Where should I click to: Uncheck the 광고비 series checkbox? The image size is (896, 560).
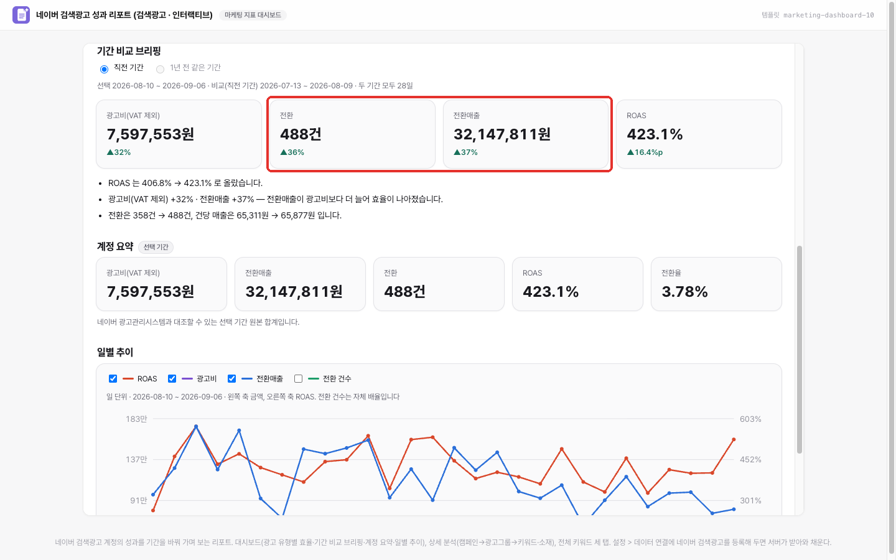(172, 378)
